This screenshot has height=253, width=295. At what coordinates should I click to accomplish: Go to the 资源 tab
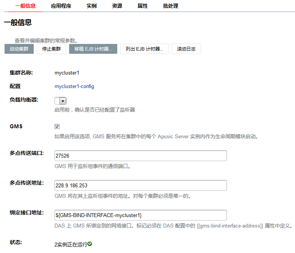pyautogui.click(x=117, y=6)
